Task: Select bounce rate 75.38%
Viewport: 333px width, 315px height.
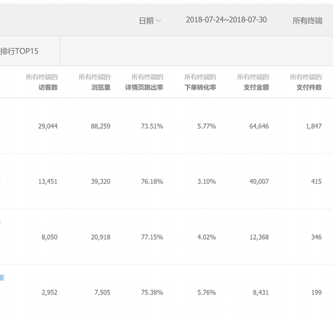Action: (152, 293)
